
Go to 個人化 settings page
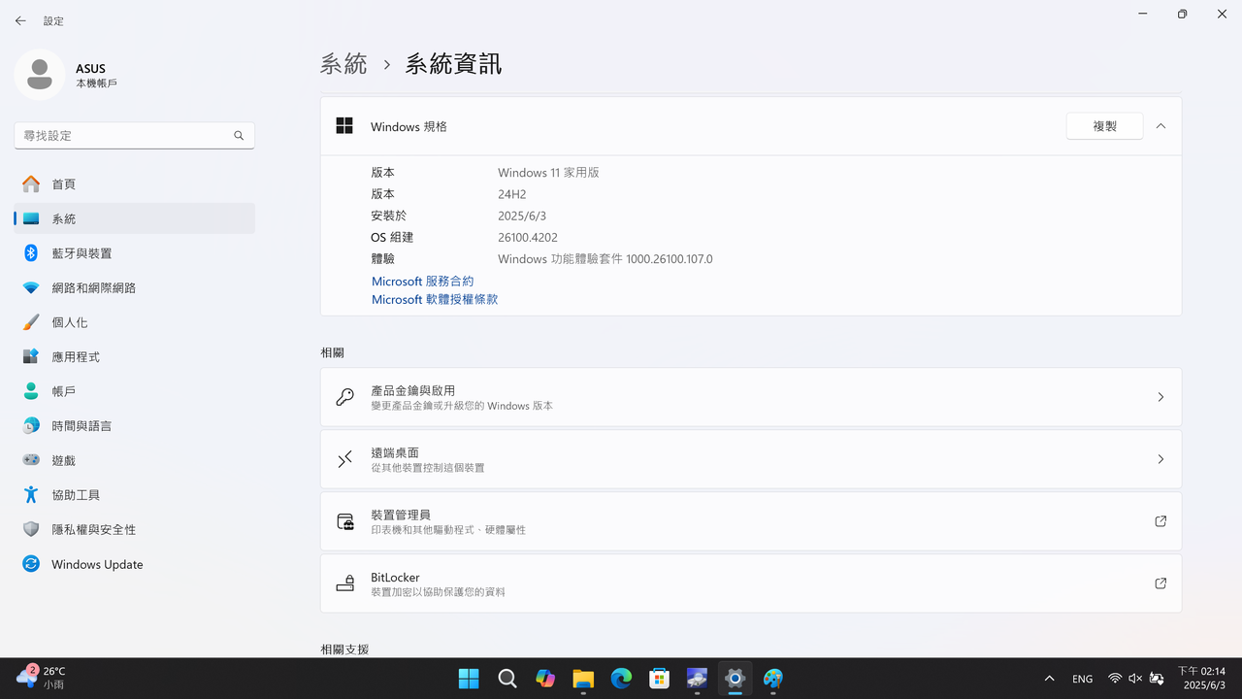click(135, 322)
